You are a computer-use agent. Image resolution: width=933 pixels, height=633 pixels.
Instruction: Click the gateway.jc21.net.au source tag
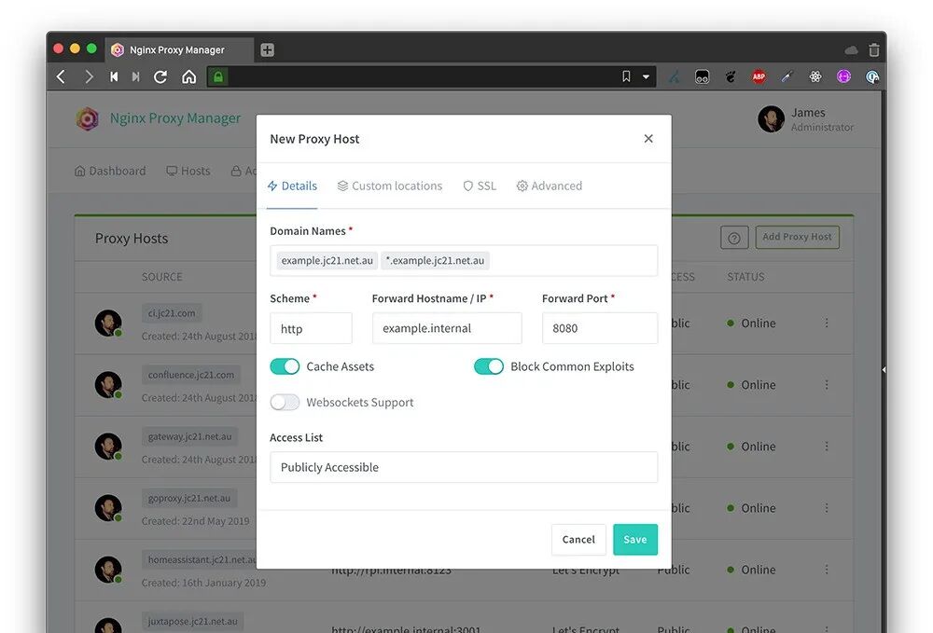189,436
